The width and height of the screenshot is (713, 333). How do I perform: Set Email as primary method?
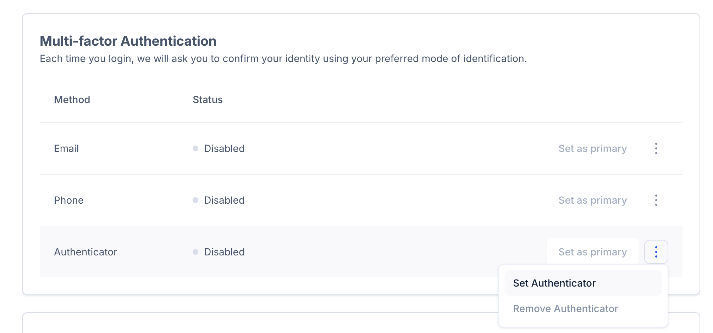[x=592, y=148]
